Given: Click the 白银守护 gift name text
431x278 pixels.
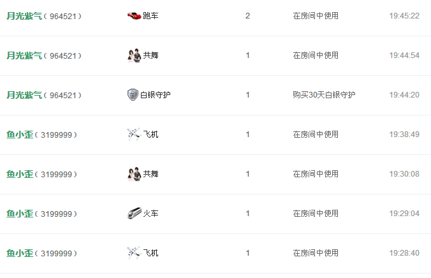Looking at the screenshot, I should tap(156, 95).
